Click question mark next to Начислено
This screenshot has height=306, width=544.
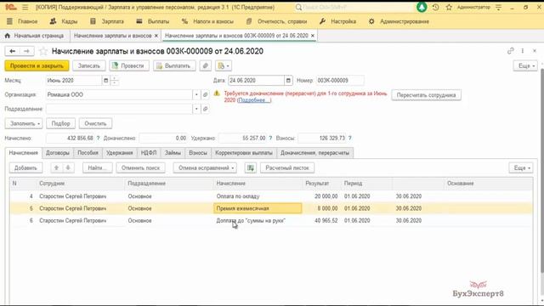98,138
